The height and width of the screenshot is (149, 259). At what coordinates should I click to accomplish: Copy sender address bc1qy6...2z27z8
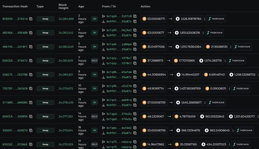pos(135,16)
